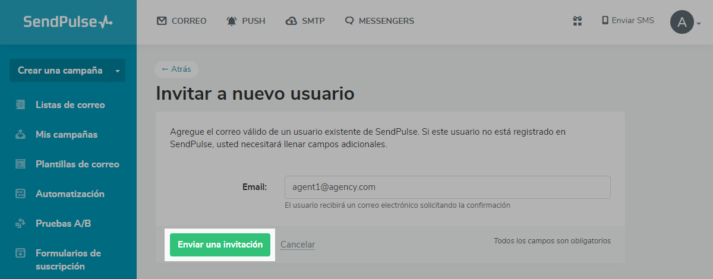Click the Messengers chat bubble icon
Viewport: 713px width, 279px height.
coord(349,21)
